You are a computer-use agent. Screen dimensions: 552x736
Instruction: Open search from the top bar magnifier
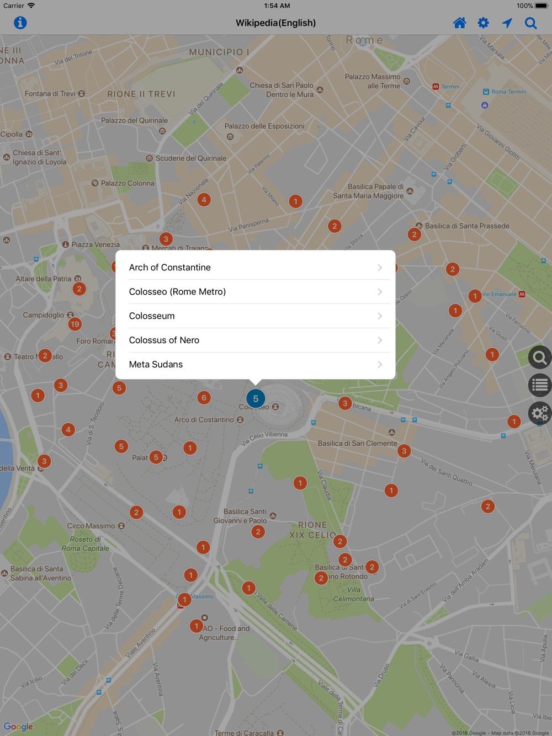click(x=531, y=23)
